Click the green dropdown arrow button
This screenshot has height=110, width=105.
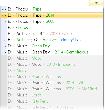[x=96, y=3]
